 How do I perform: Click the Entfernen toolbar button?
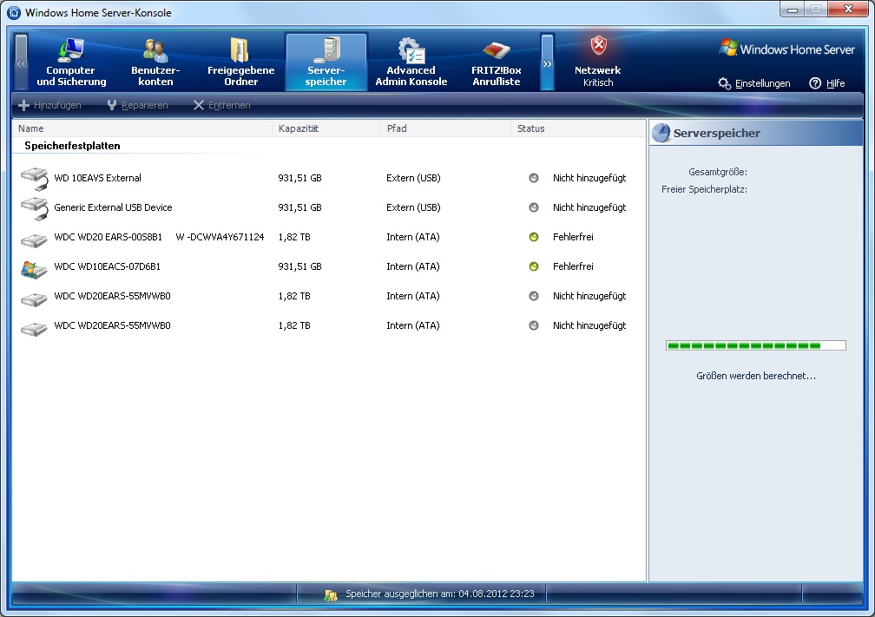pos(221,105)
